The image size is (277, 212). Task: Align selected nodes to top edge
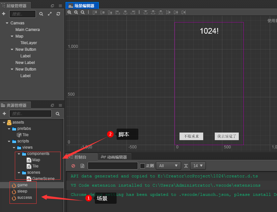(x=95, y=12)
